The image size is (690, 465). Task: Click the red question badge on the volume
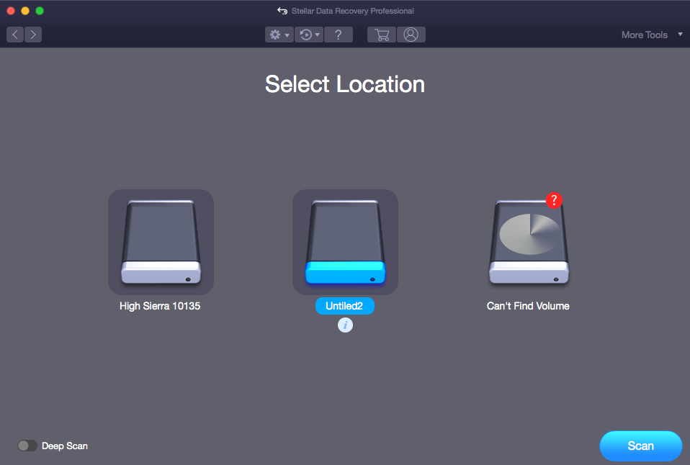click(554, 201)
